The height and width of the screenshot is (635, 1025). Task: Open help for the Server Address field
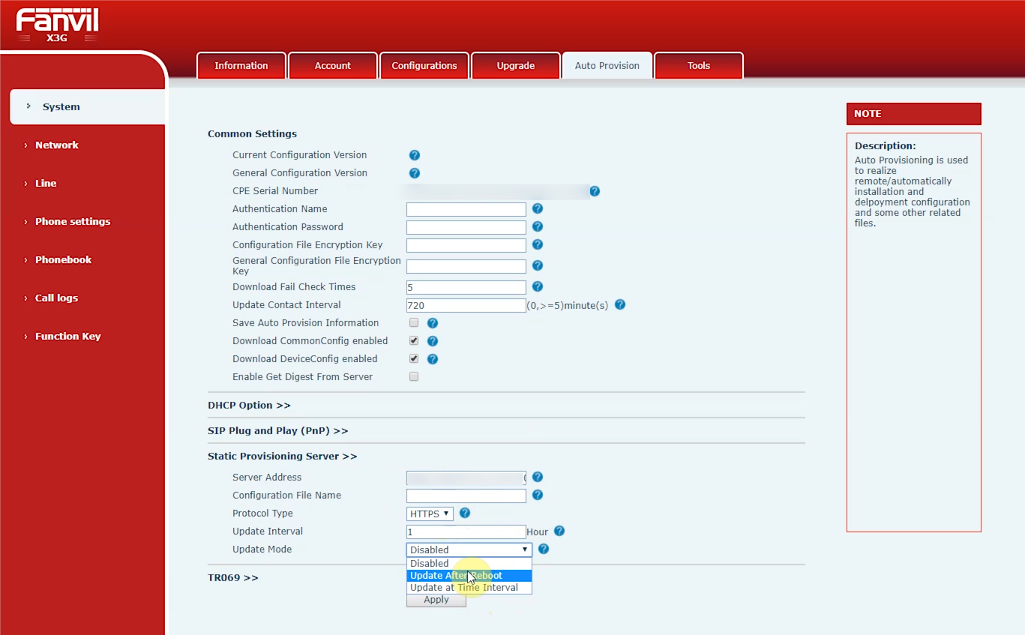pyautogui.click(x=537, y=477)
